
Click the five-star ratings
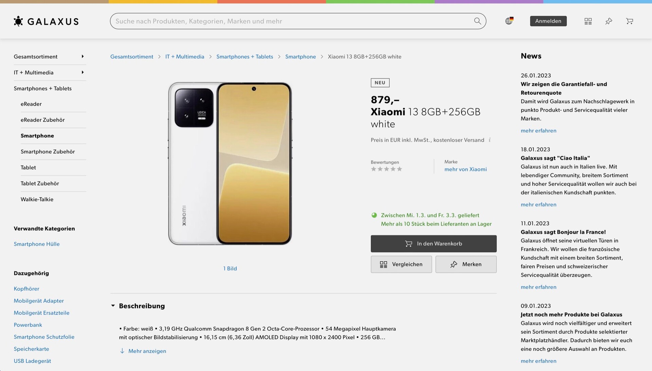tap(386, 169)
